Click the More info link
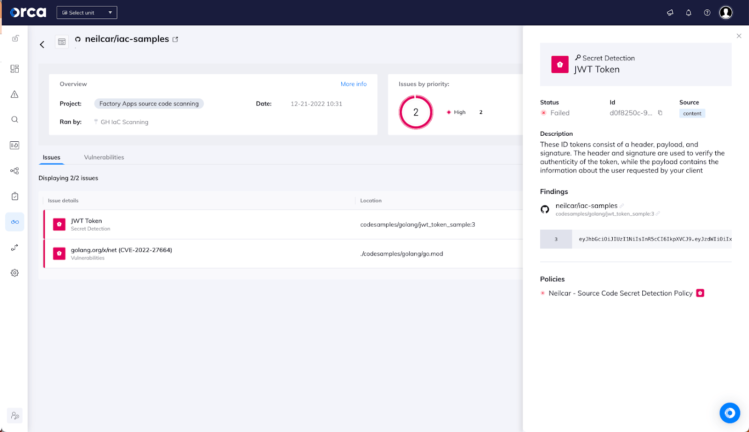The height and width of the screenshot is (432, 749). click(353, 84)
